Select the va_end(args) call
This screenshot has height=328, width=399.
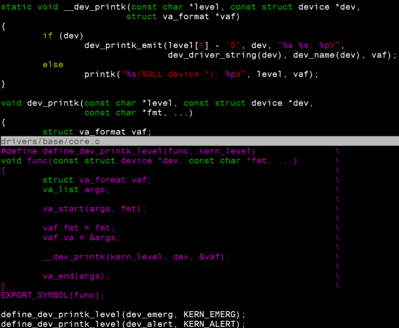76,276
